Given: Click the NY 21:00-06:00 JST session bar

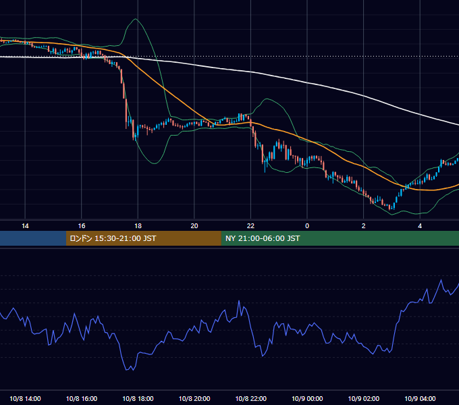Looking at the screenshot, I should point(340,238).
